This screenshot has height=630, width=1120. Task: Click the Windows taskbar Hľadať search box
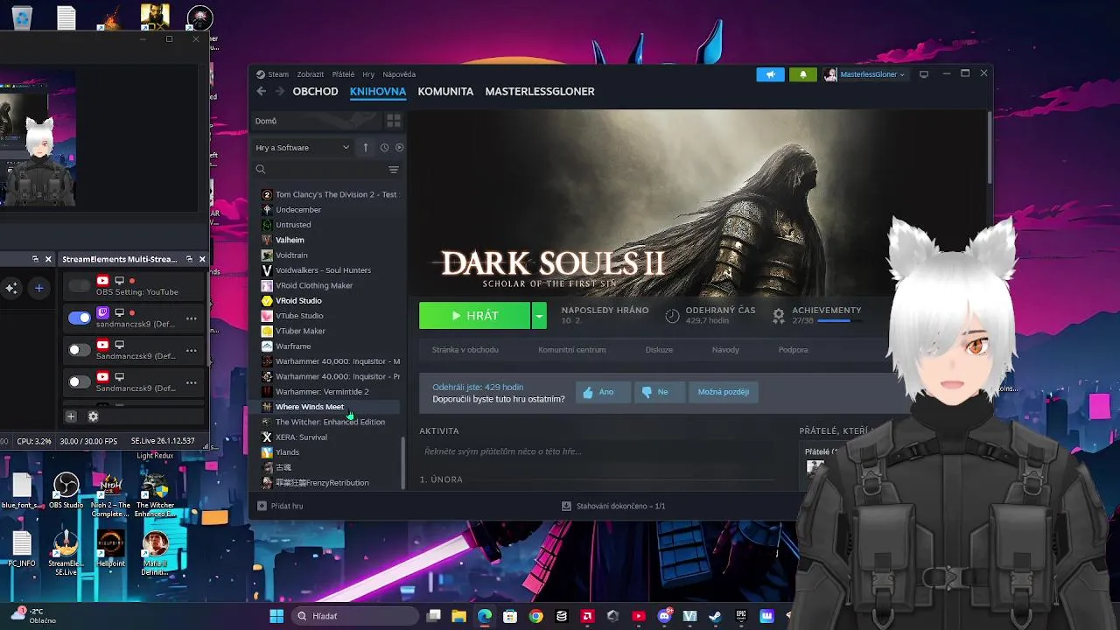[x=354, y=616]
